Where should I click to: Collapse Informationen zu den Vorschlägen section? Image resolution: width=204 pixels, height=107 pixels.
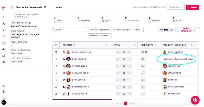point(11,16)
